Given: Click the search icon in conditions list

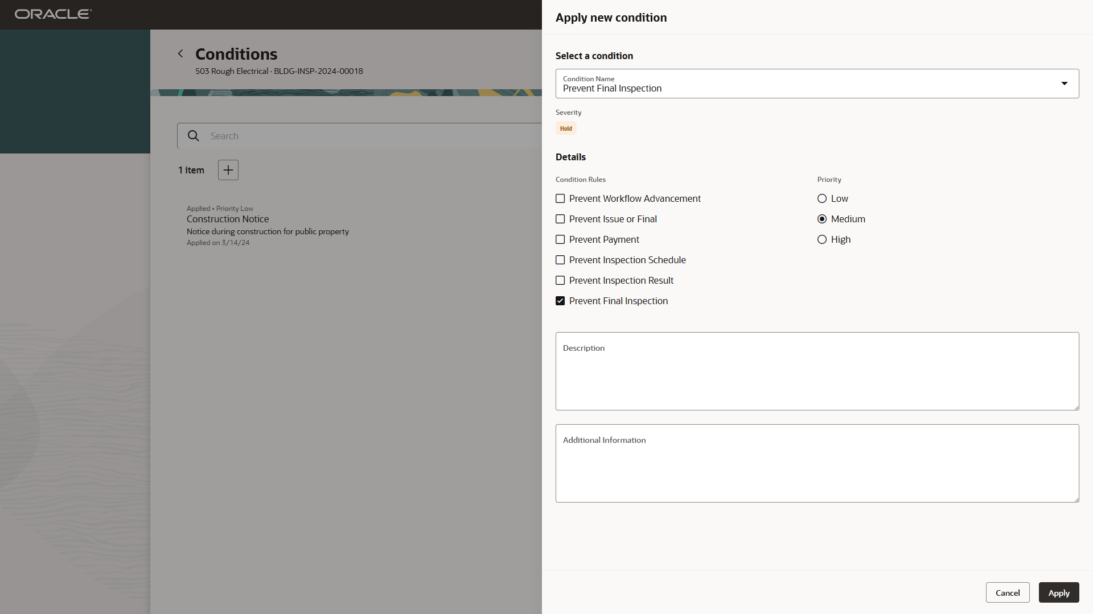Looking at the screenshot, I should 193,136.
